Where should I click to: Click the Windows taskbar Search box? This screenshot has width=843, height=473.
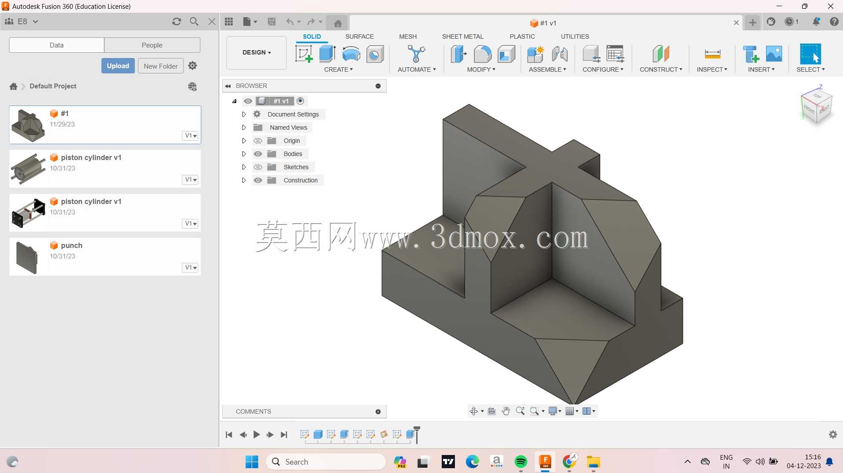tap(326, 462)
